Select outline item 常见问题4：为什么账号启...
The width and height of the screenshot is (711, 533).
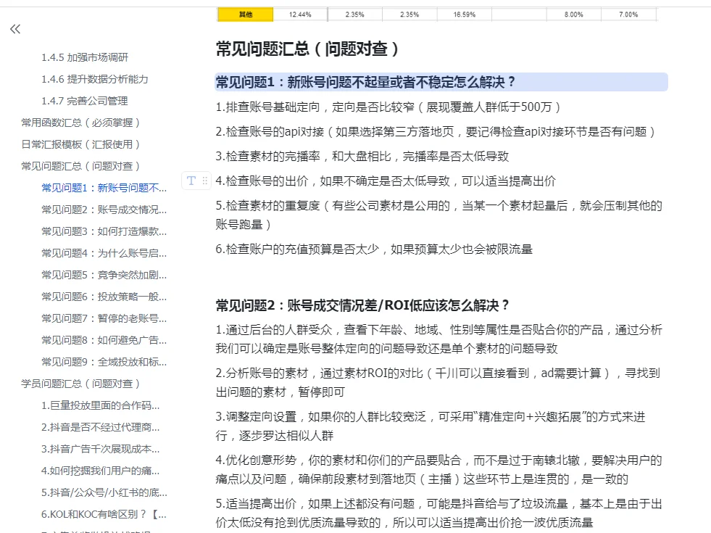tap(104, 254)
